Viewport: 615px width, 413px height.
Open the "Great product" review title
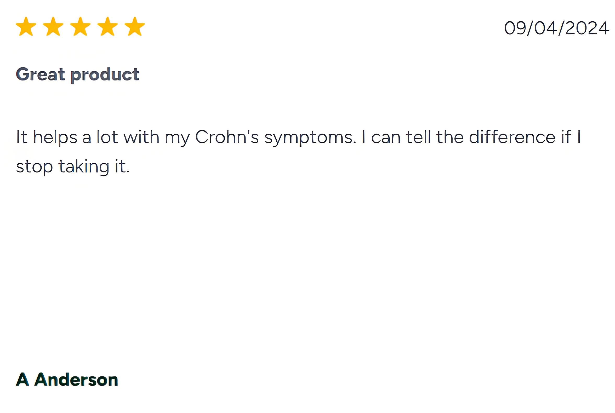click(77, 74)
